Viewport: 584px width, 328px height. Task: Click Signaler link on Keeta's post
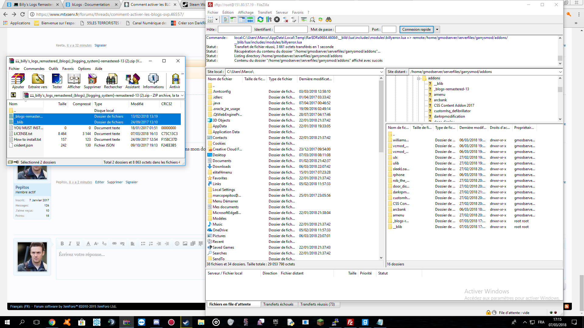pyautogui.click(x=100, y=45)
